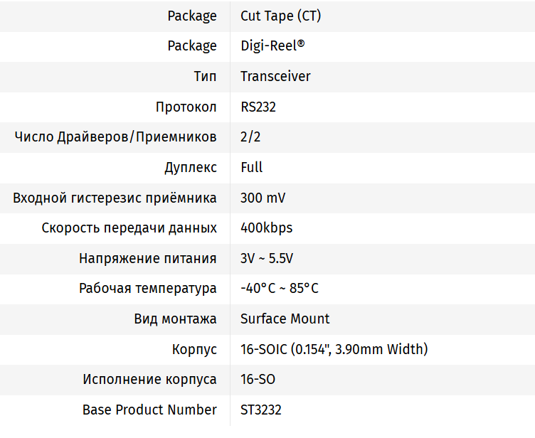Select the "ST3232" base product number
Screen dimensions: 535x438
coord(261,410)
